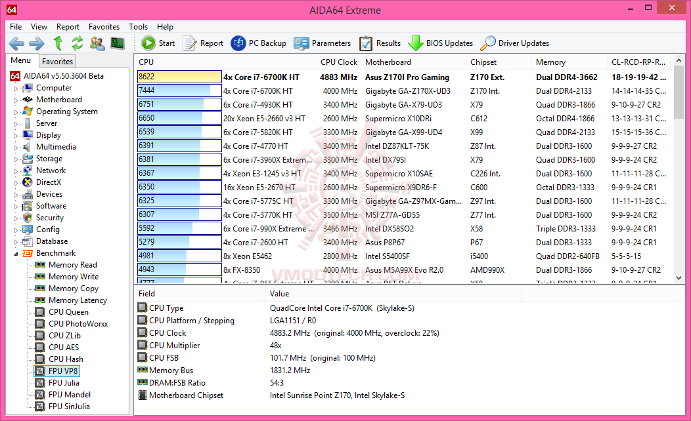Open Parameters from the toolbar
Screen dimensions: 691x421
322,43
